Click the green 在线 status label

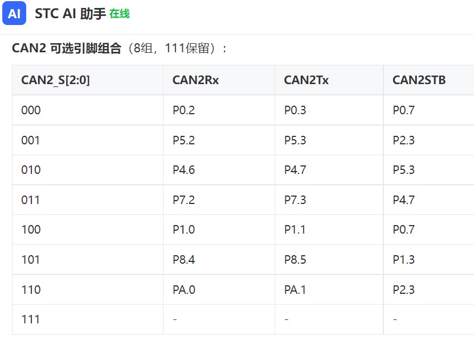(120, 14)
